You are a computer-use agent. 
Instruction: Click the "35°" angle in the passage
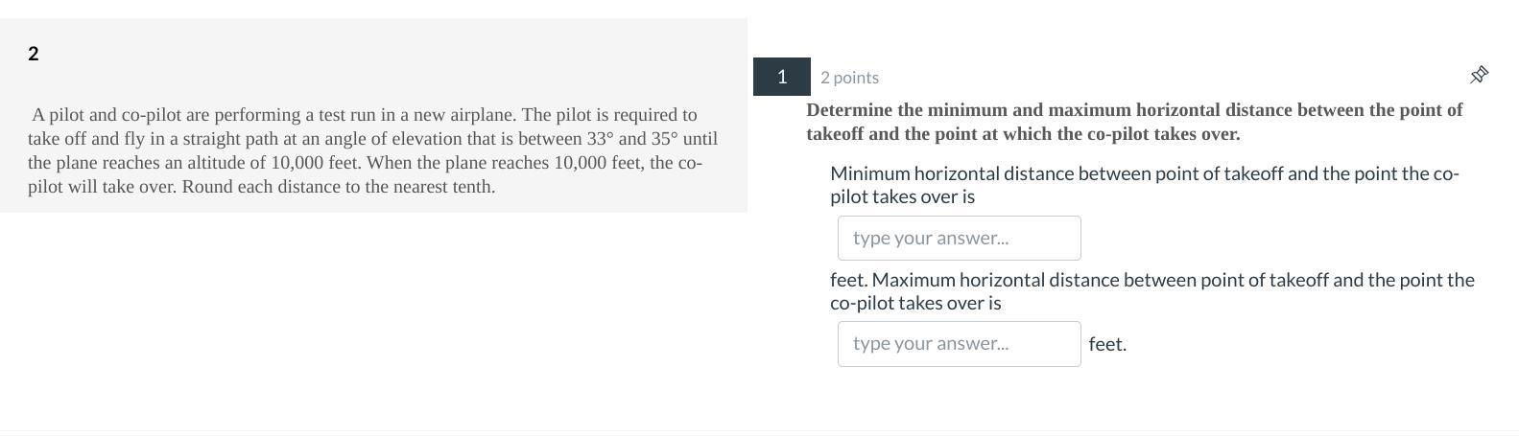pyautogui.click(x=664, y=139)
